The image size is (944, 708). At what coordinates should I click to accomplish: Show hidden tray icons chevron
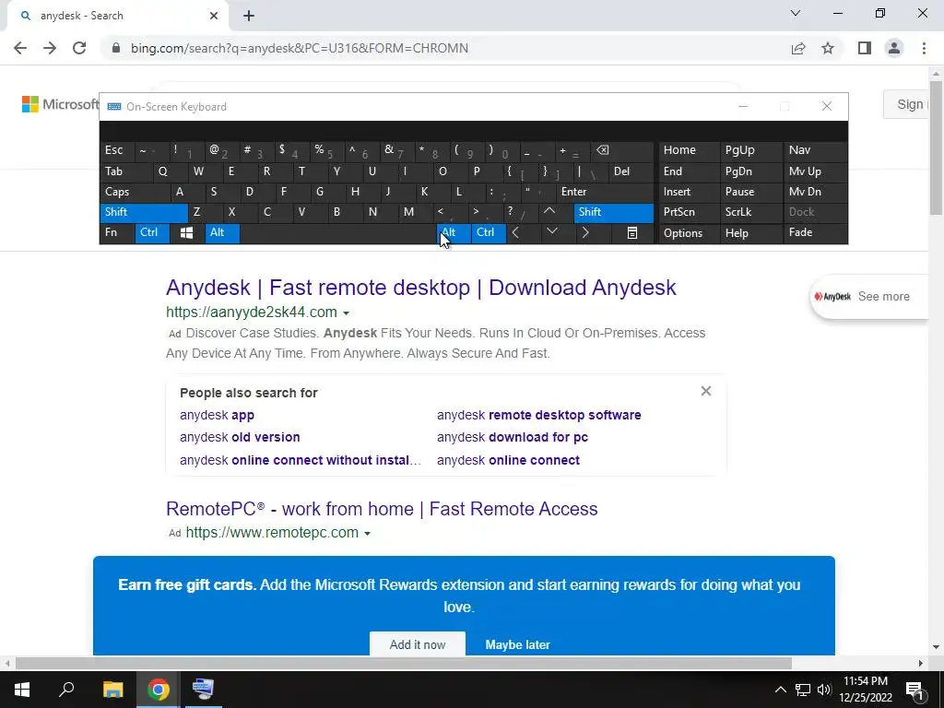[780, 690]
